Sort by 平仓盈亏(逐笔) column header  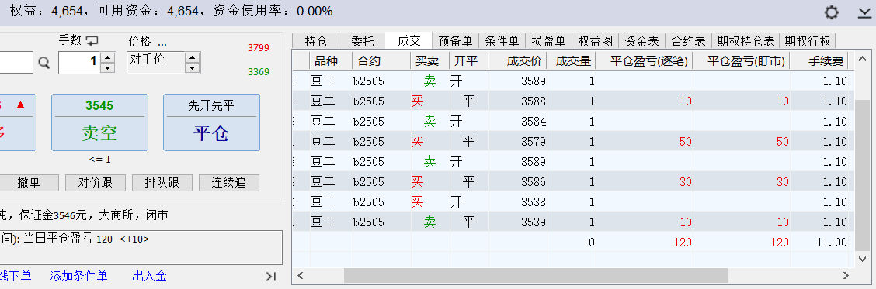point(644,60)
